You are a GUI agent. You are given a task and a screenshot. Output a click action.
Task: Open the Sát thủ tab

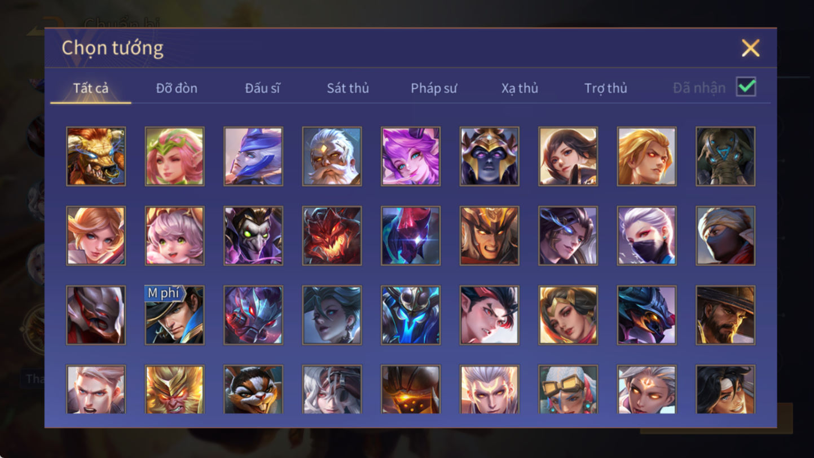[348, 88]
